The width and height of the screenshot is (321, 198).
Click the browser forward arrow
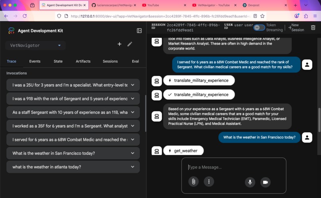point(16,16)
